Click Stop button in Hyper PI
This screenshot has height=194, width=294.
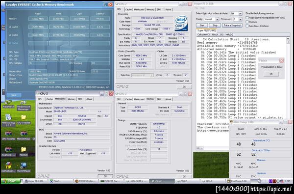click(215, 26)
